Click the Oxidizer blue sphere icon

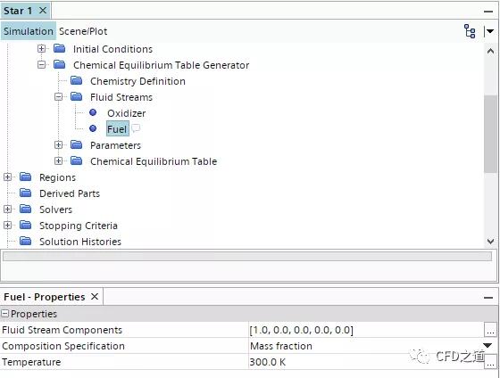(x=93, y=112)
